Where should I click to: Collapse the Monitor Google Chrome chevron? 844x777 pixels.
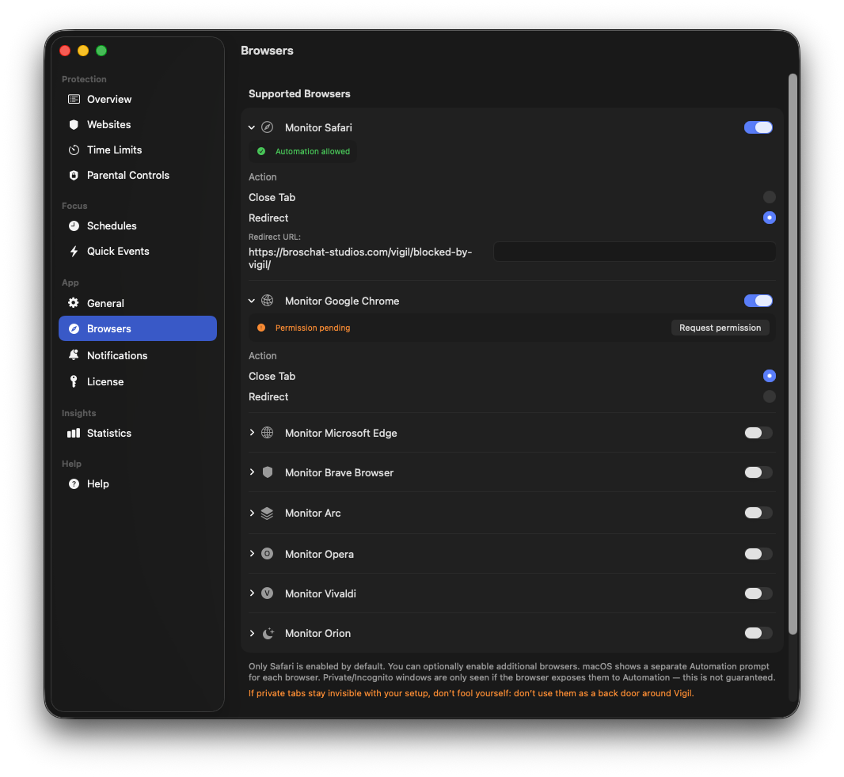[x=251, y=301]
